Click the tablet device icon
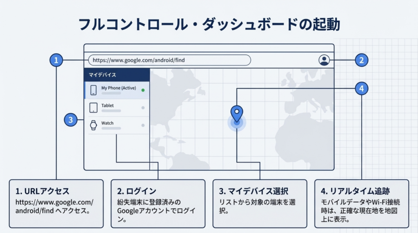The height and width of the screenshot is (233, 418). point(93,108)
